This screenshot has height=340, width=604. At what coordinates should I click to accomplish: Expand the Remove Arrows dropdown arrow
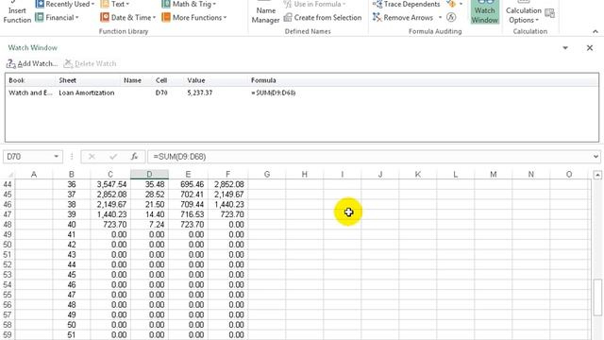pos(440,17)
